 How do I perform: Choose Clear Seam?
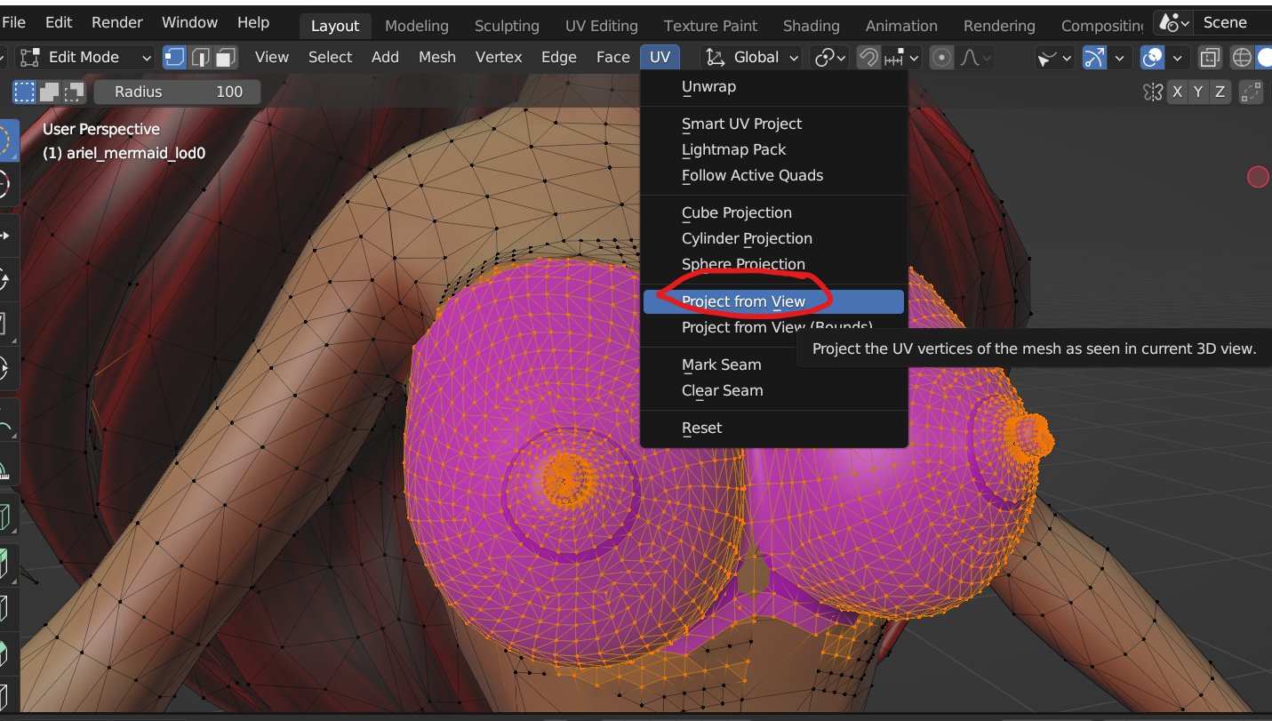click(x=773, y=391)
